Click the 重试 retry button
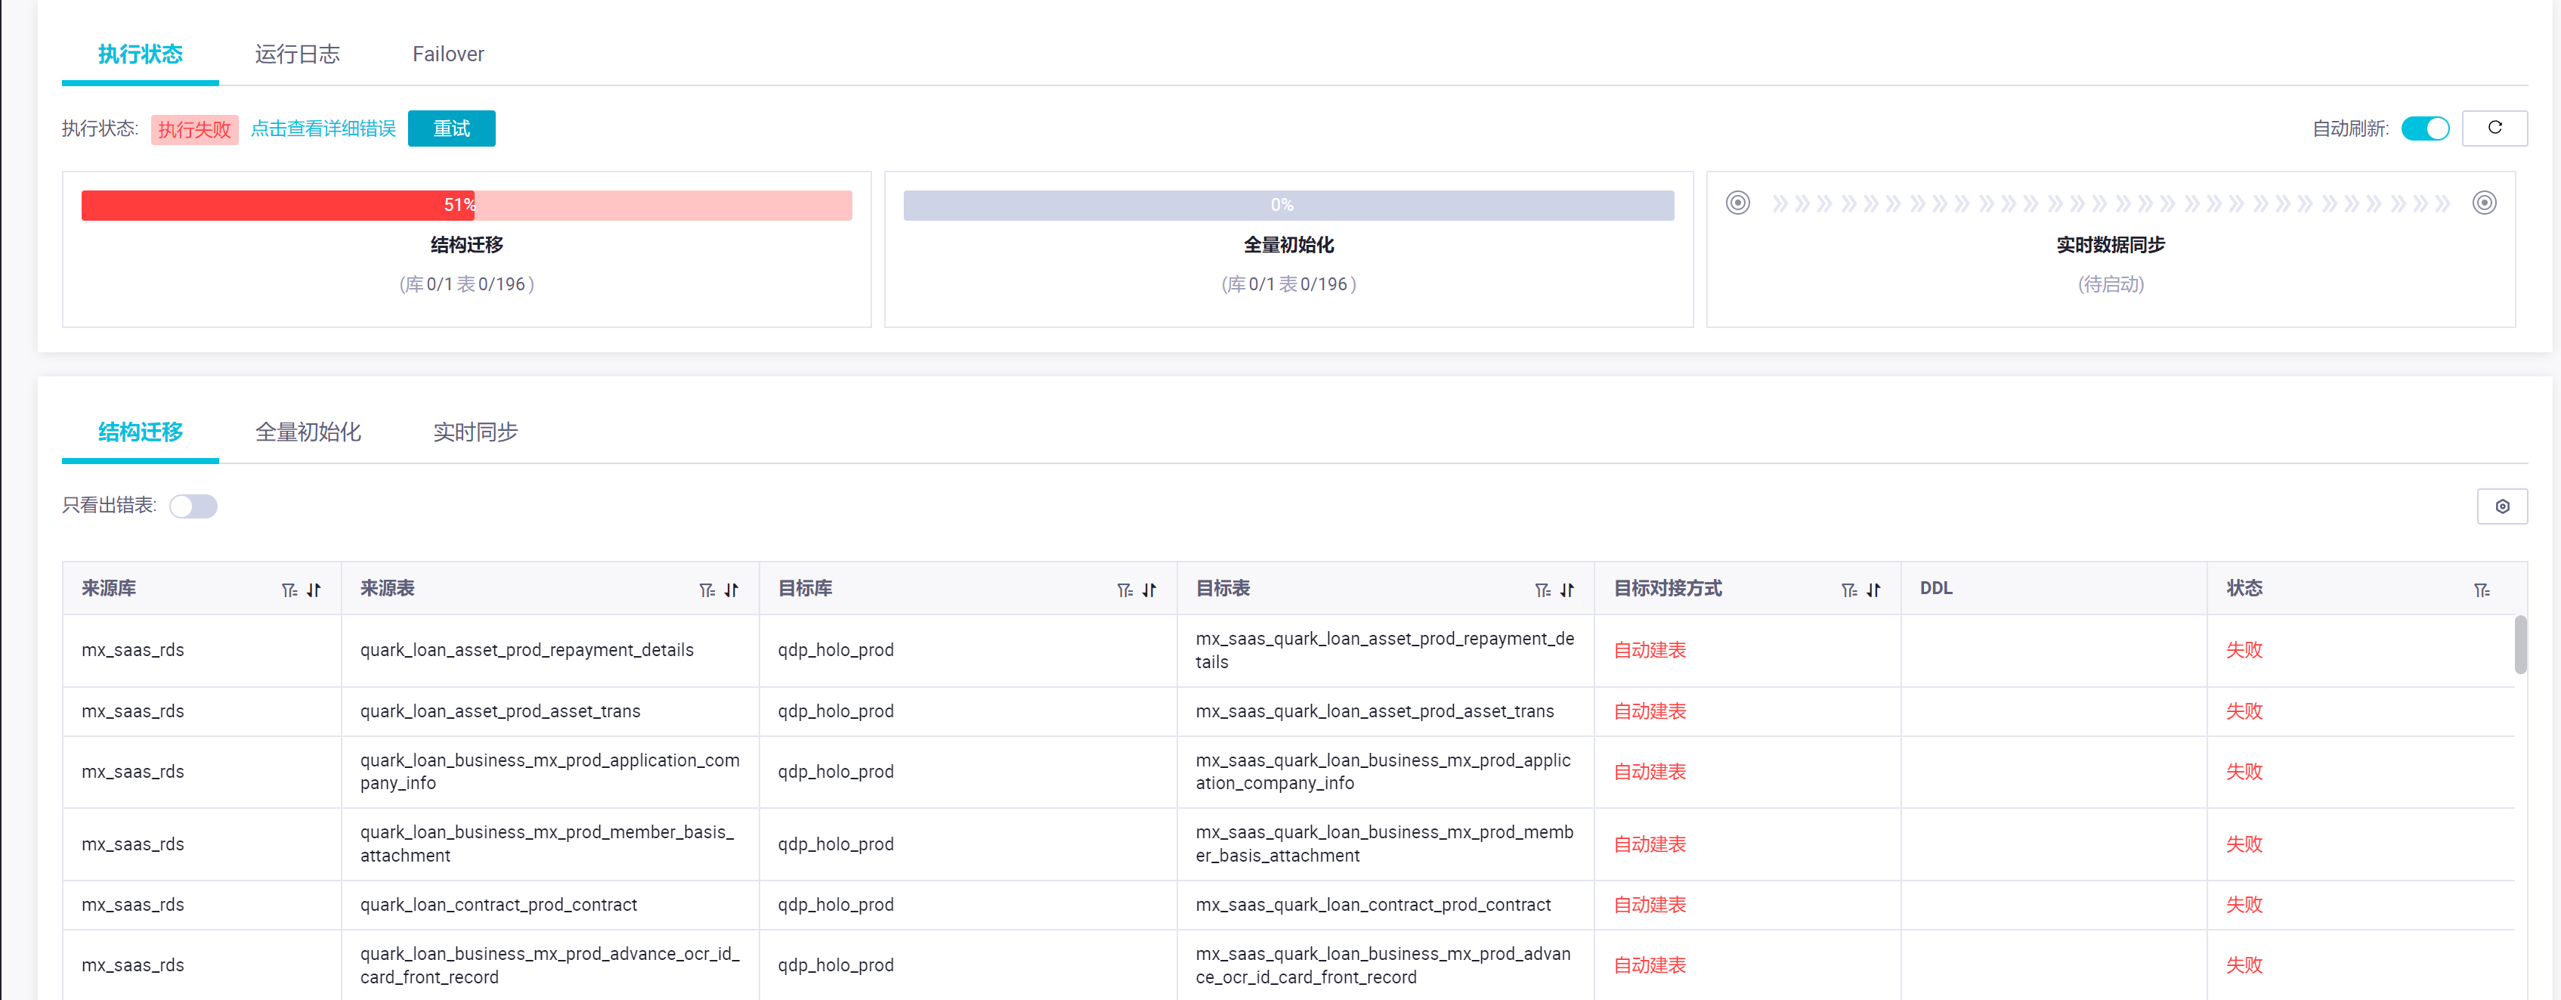 pos(450,128)
